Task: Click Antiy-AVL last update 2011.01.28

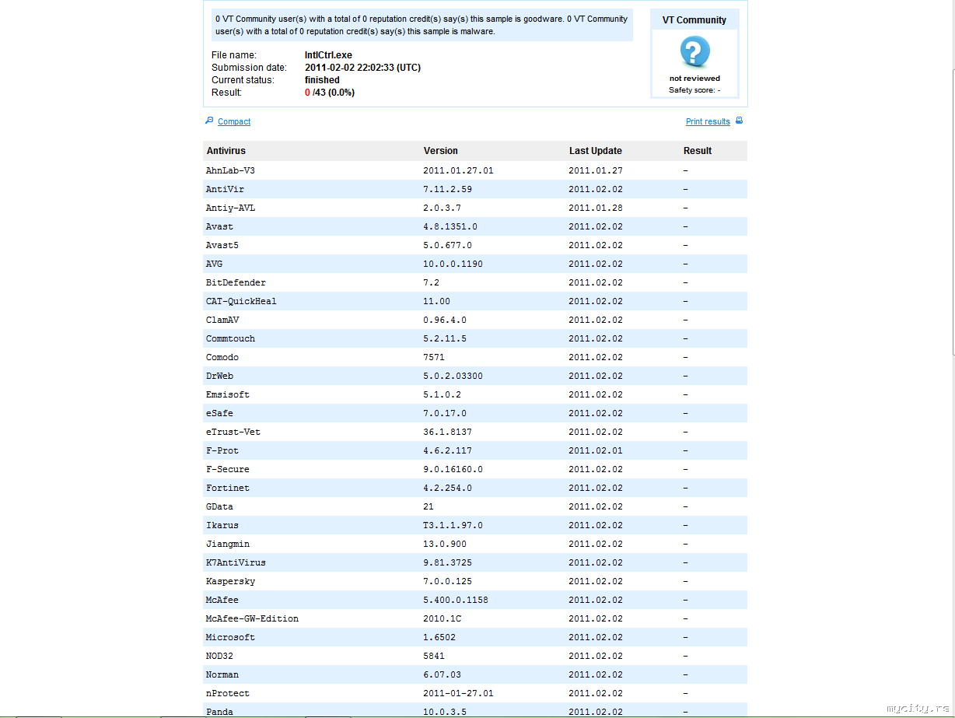Action: click(x=596, y=208)
